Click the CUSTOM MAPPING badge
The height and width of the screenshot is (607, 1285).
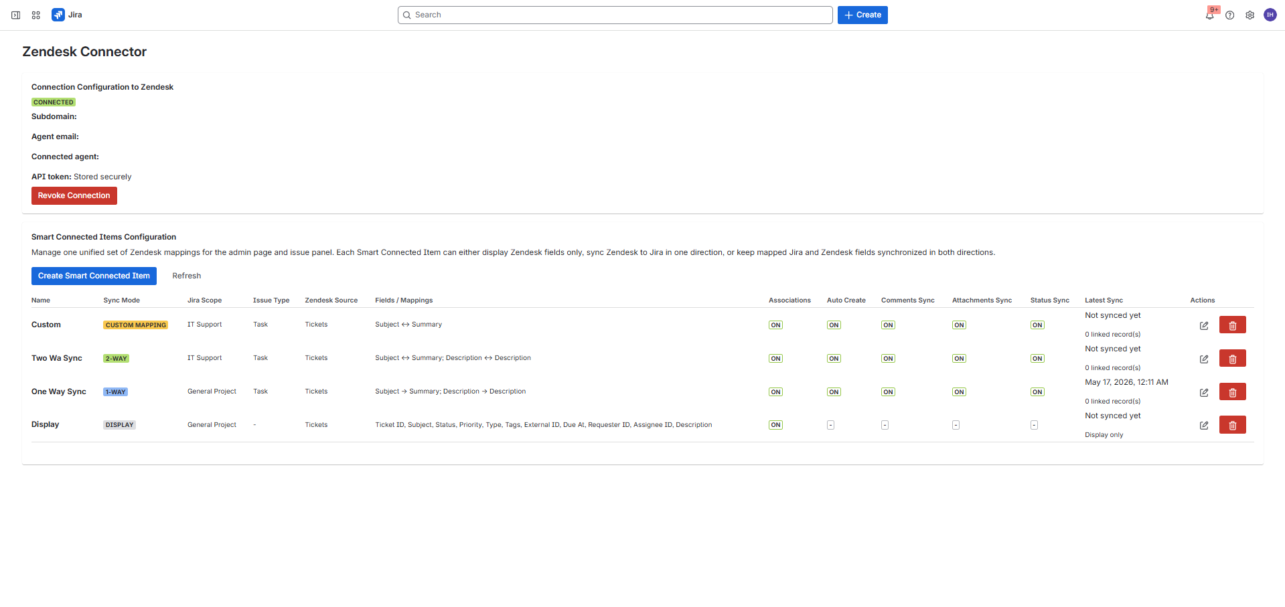coord(135,325)
